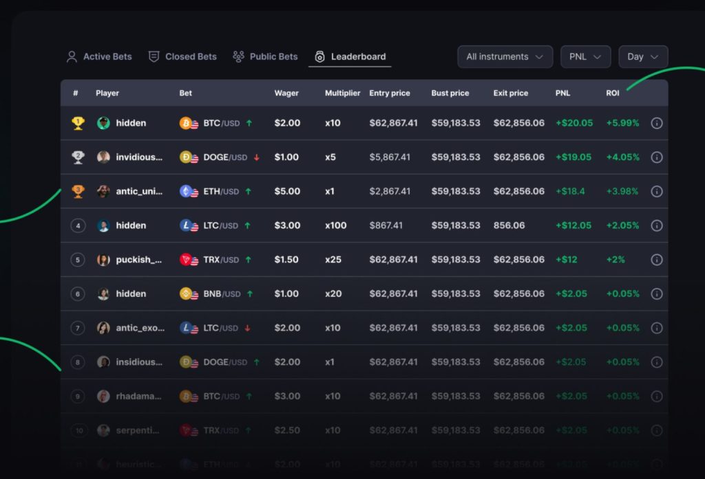Click the rank 5 badge

pos(78,260)
